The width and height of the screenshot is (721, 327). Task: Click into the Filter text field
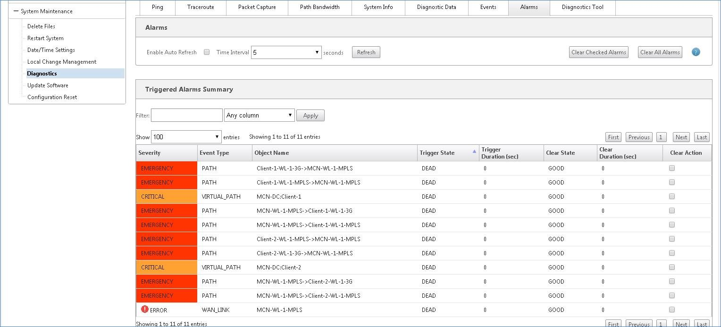pyautogui.click(x=187, y=115)
